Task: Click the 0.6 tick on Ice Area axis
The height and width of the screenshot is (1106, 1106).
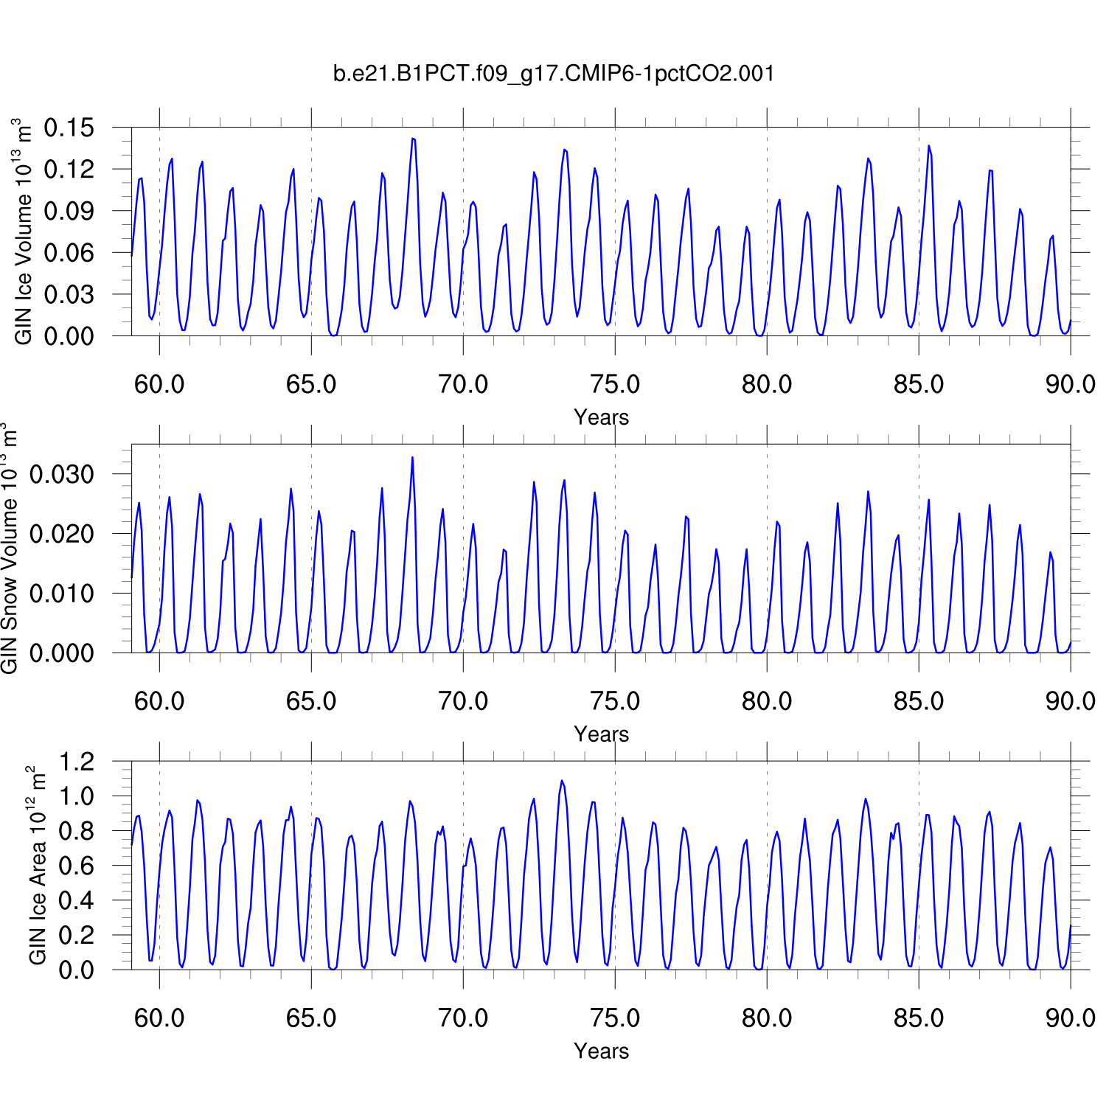Action: tap(77, 866)
